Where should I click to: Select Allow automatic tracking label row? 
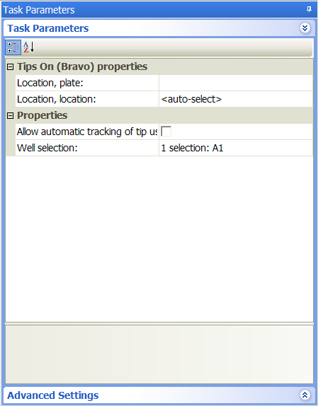point(87,132)
